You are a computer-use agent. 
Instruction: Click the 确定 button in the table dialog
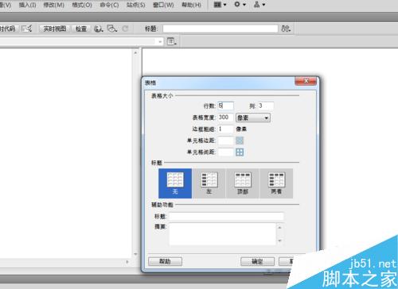click(257, 261)
